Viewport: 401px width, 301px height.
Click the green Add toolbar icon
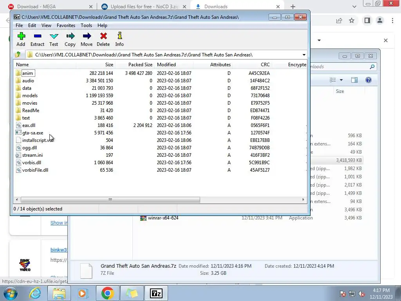tap(21, 36)
